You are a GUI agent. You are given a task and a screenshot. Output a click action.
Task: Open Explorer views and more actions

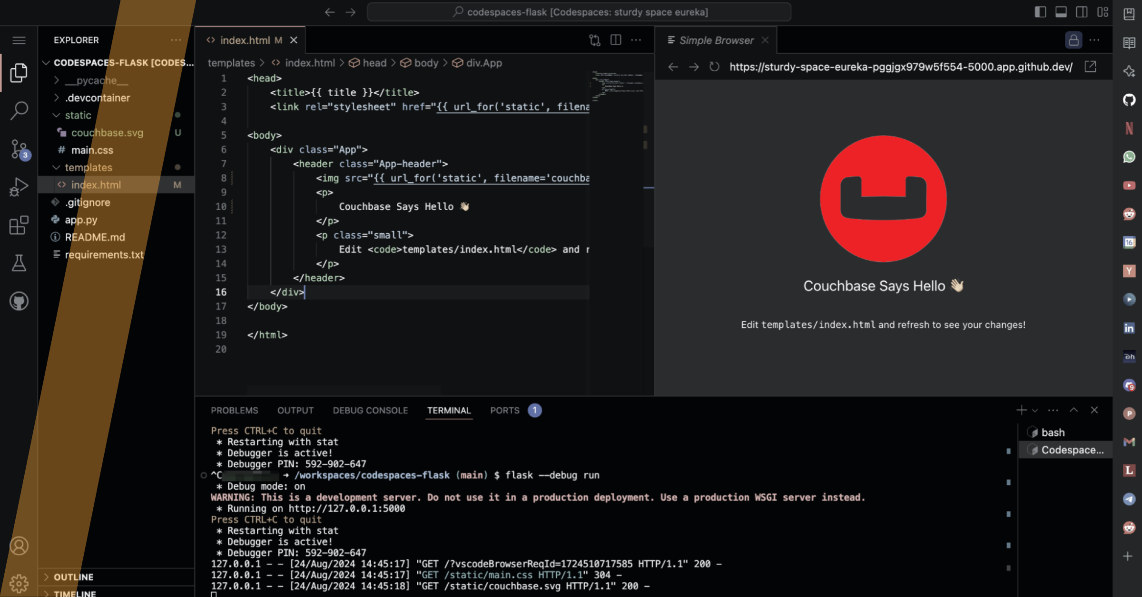click(176, 40)
